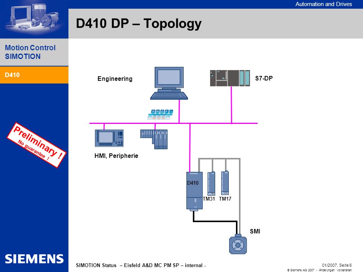
Task: Select the orange D410 sidebar tab
Action: click(34, 75)
